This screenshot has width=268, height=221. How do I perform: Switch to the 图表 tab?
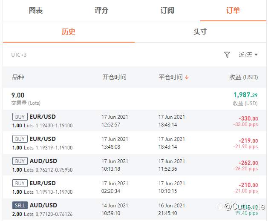36,10
